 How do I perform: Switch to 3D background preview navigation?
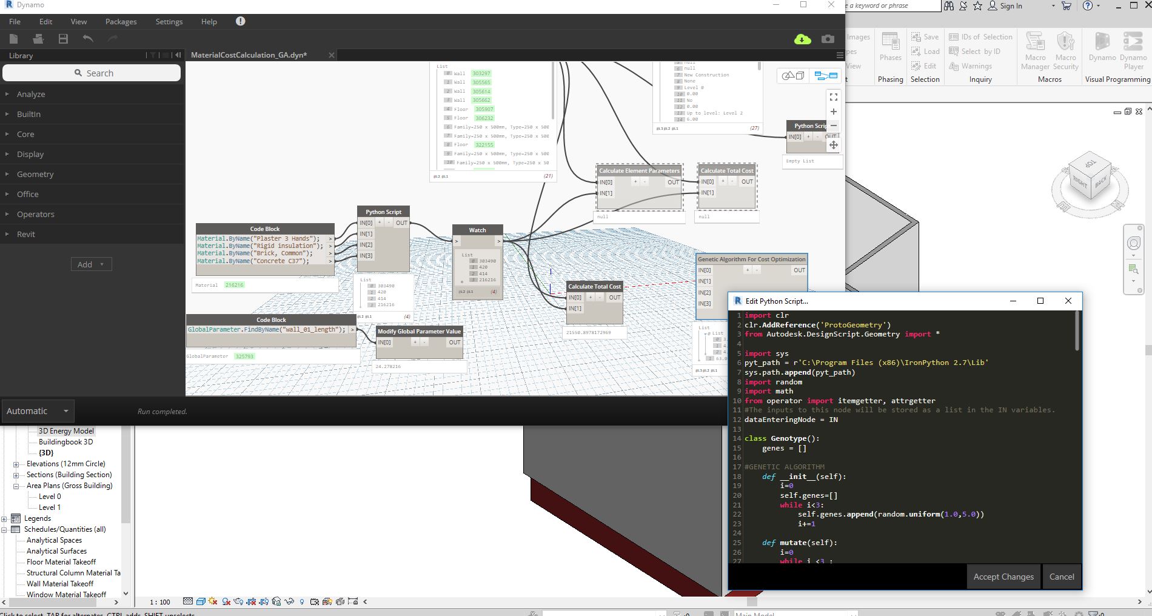point(792,76)
